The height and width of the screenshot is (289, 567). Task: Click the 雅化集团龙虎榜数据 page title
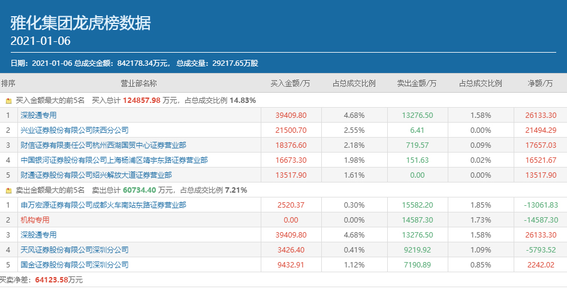coord(80,23)
